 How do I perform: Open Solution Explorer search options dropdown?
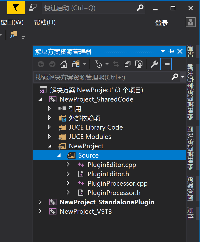pyautogui.click(x=182, y=77)
